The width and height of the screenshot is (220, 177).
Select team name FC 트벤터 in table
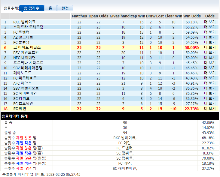pyautogui.click(x=21, y=32)
